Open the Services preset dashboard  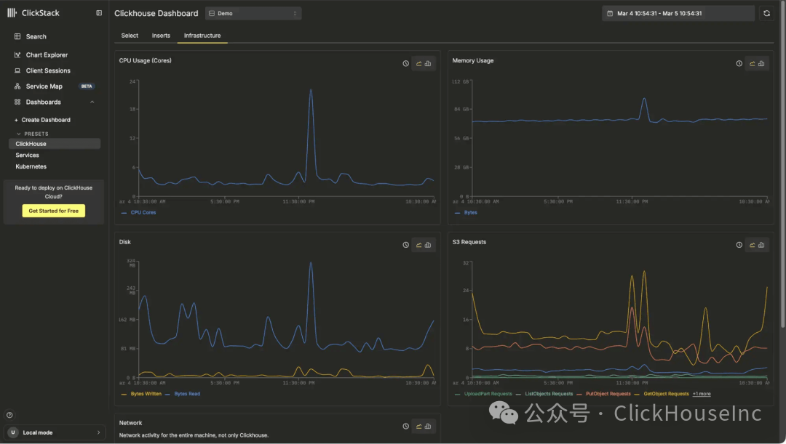(x=27, y=156)
